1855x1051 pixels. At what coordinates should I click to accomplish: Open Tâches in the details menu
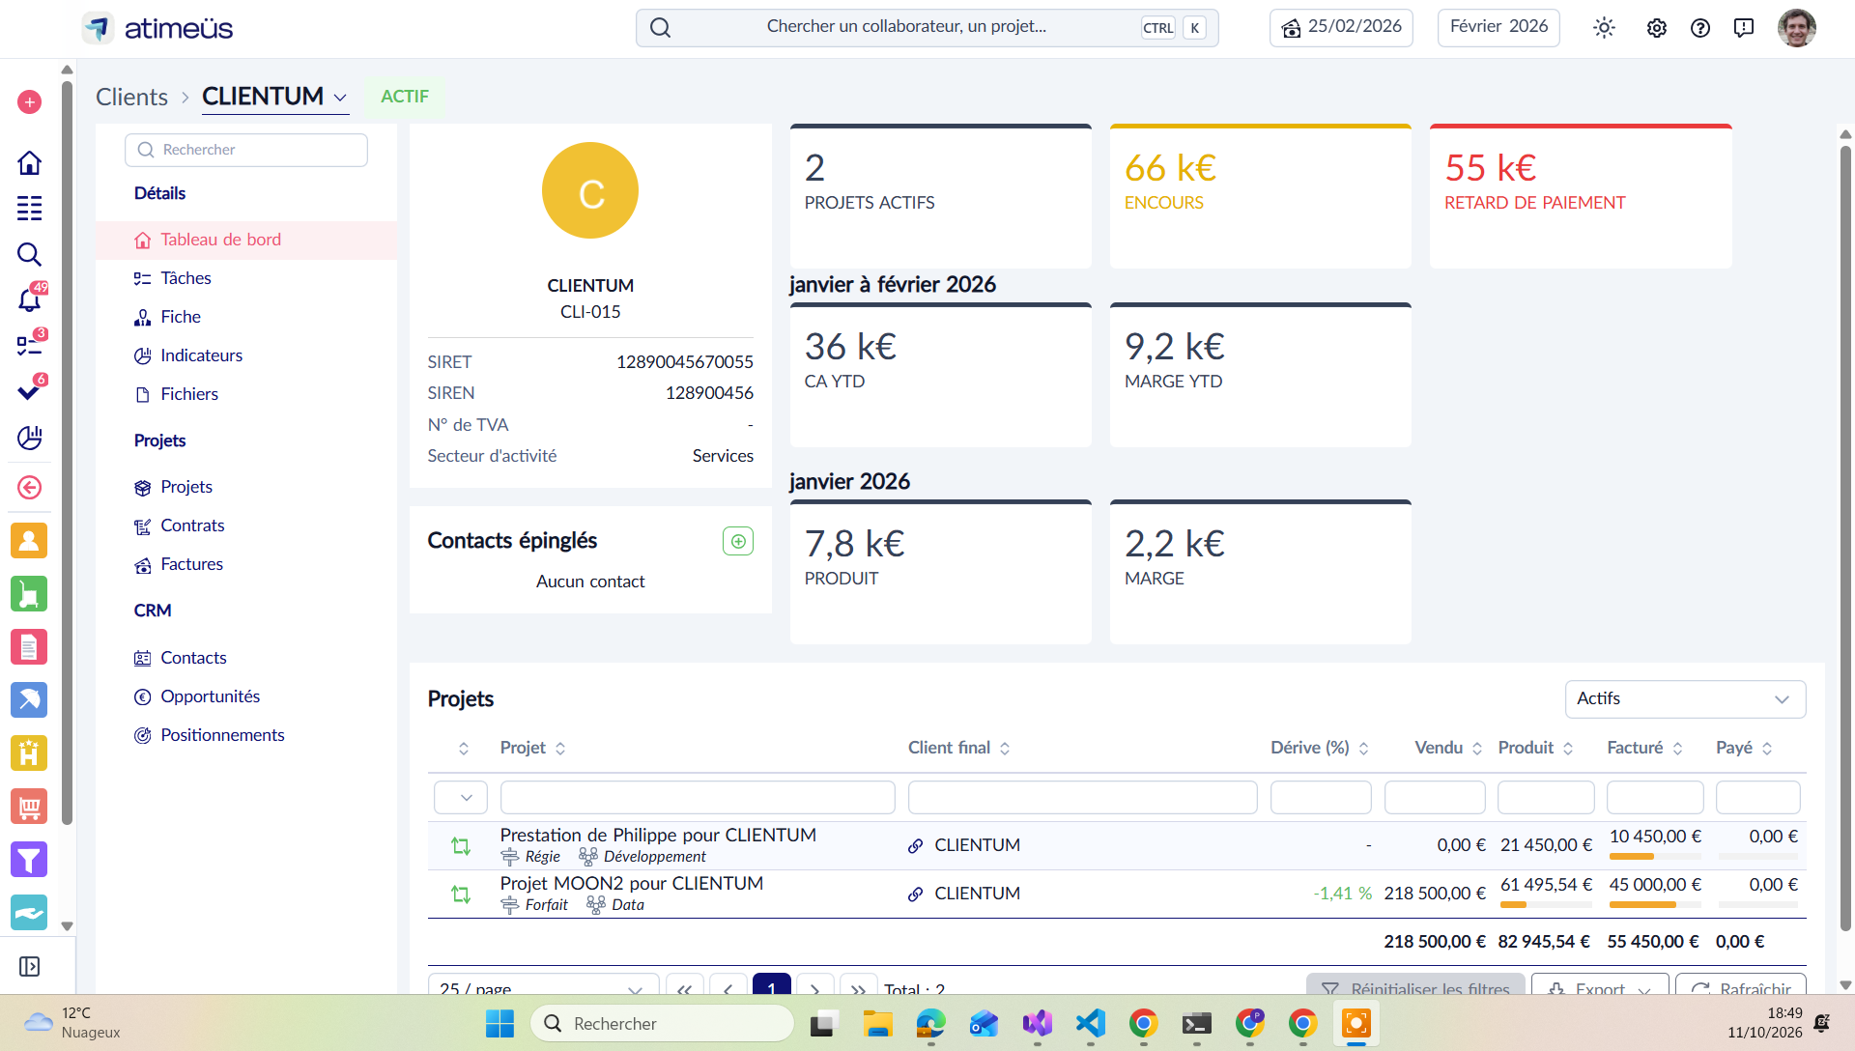coord(185,278)
